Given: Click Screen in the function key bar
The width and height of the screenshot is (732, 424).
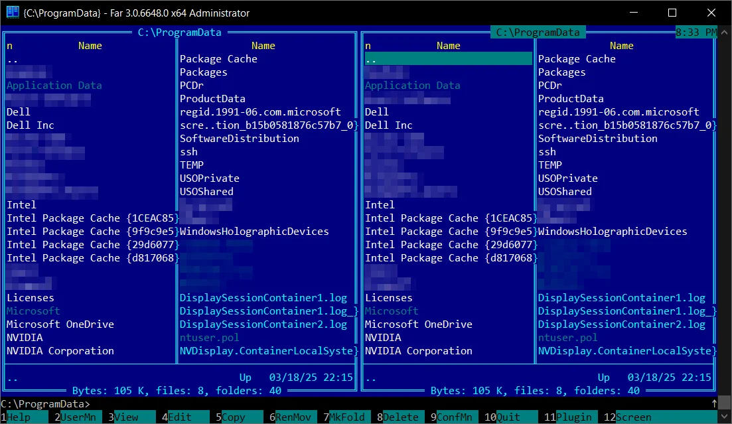Looking at the screenshot, I should (x=633, y=417).
